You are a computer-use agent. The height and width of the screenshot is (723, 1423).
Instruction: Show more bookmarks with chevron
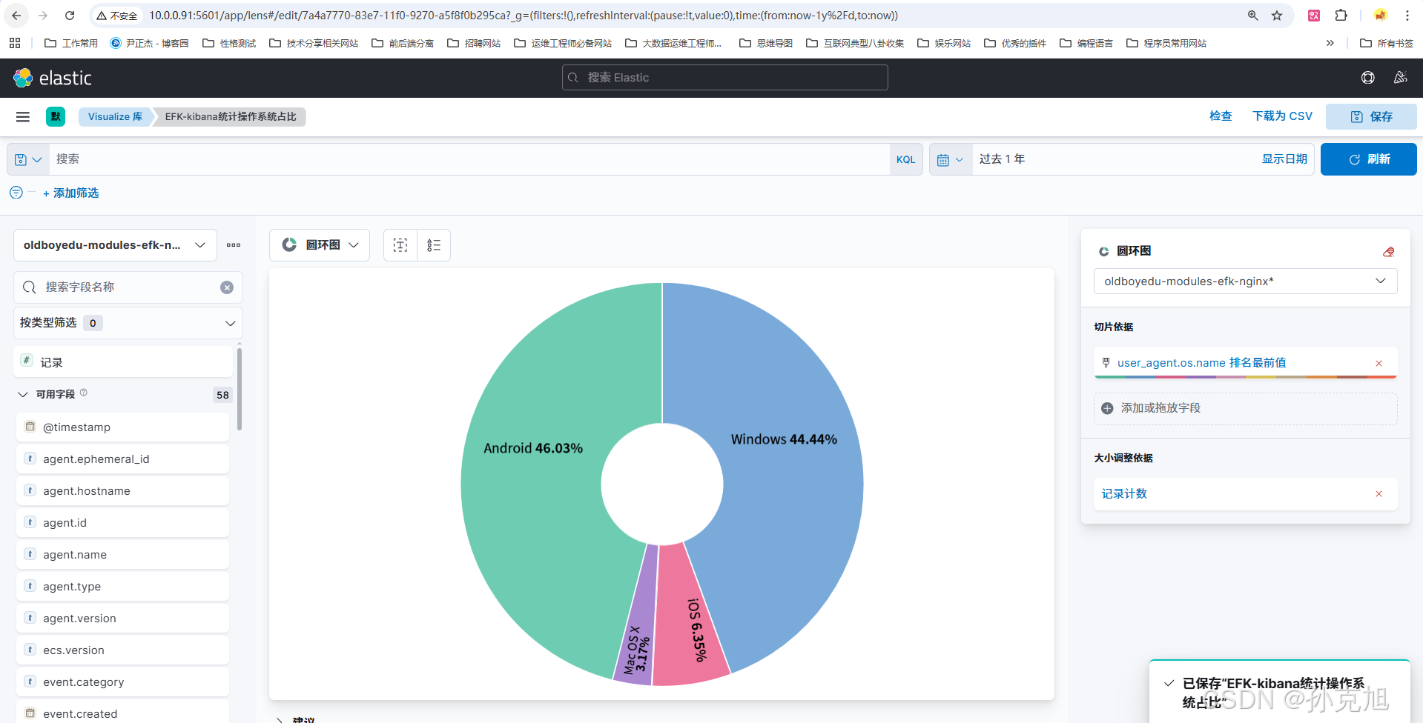click(1330, 43)
